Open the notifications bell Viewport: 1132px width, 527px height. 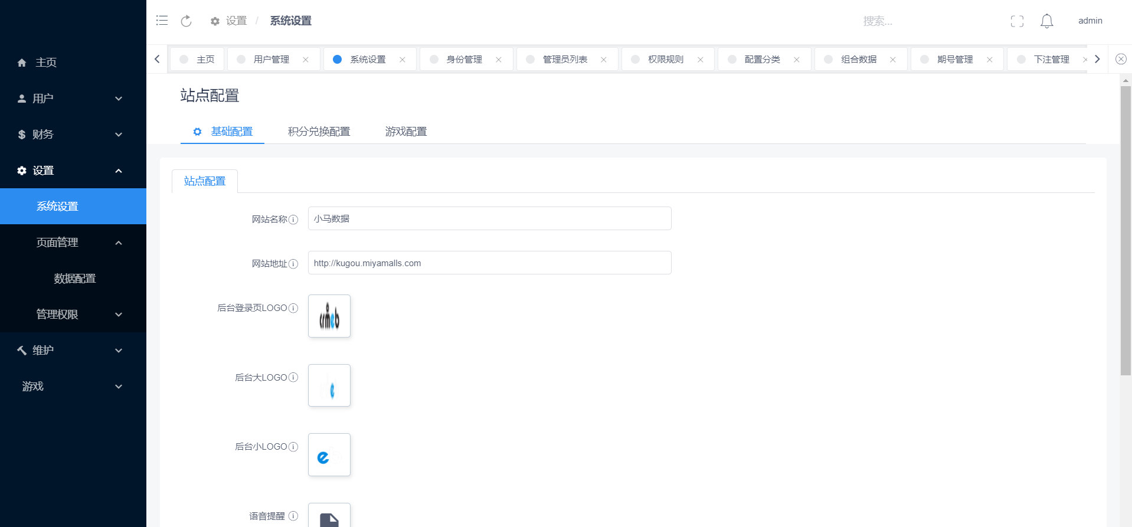click(1046, 21)
